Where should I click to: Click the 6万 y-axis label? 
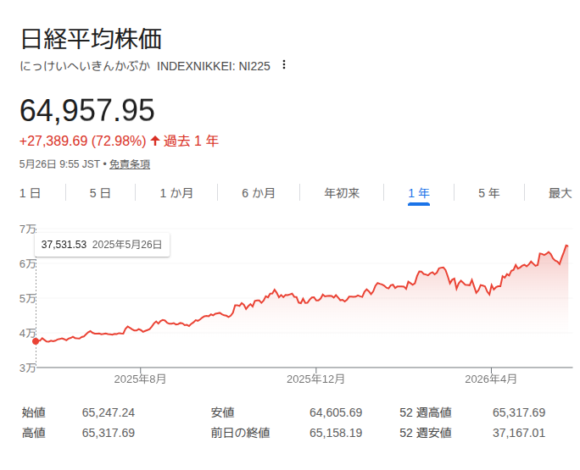pos(28,264)
